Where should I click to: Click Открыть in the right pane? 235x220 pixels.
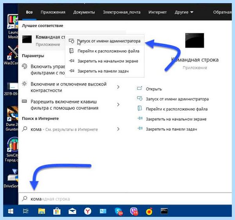154,89
